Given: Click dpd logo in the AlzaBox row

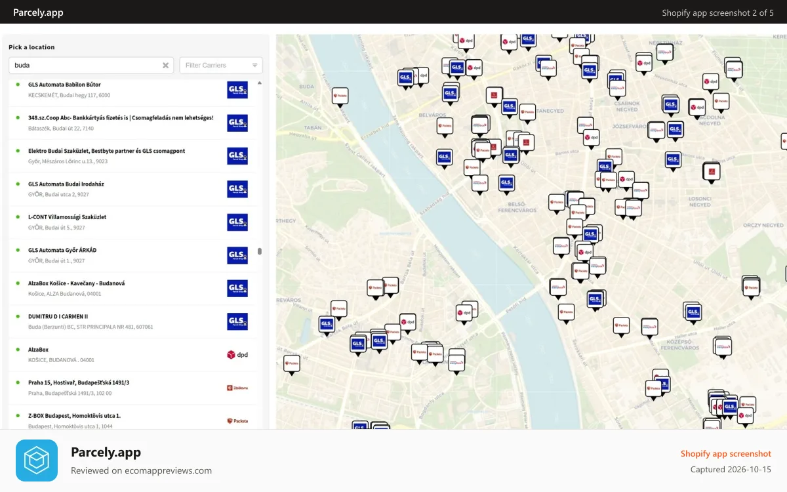Looking at the screenshot, I should 237,355.
